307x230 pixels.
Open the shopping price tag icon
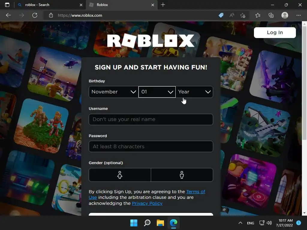point(221,15)
